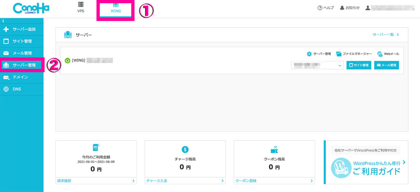
Task: Click the サーバー管理 gear icon link
Action: [319, 54]
